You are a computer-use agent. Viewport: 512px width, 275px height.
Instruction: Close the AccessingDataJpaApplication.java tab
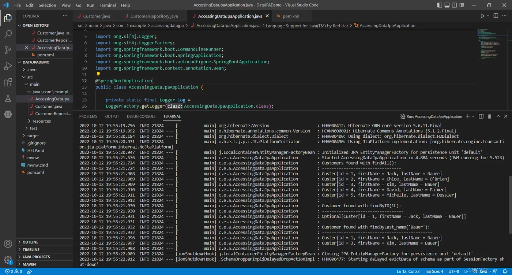(267, 16)
